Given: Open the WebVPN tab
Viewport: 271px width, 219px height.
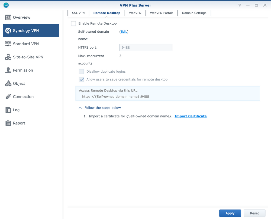Looking at the screenshot, I should point(135,13).
